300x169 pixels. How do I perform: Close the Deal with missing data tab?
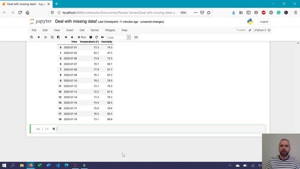point(49,4)
